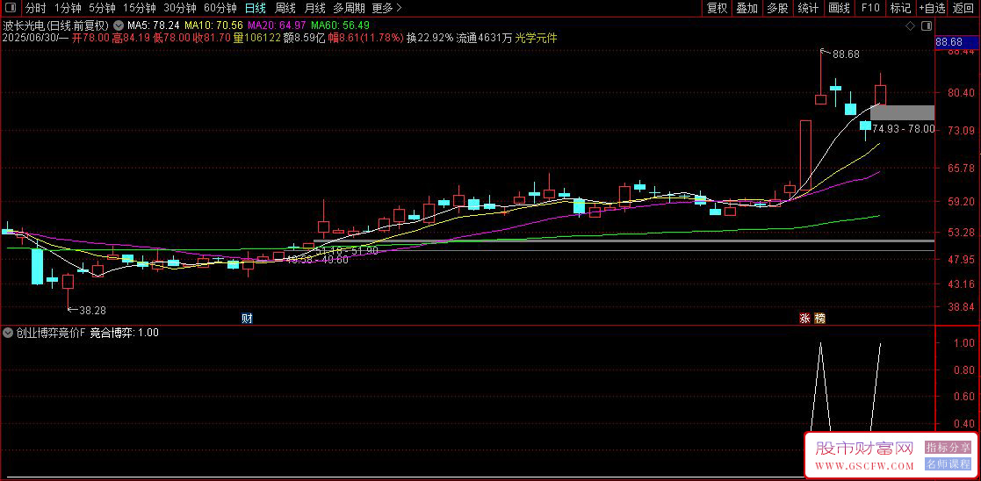The image size is (981, 481).
Task: Switch to 5分钟 period
Action: 102,8
